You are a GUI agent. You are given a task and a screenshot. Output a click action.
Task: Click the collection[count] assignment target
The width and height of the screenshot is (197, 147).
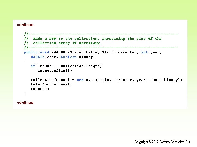(50, 80)
